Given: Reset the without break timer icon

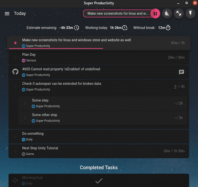Looking at the screenshot, I should (168, 27).
